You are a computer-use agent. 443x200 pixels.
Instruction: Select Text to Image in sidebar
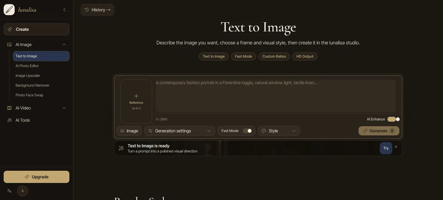(41, 56)
